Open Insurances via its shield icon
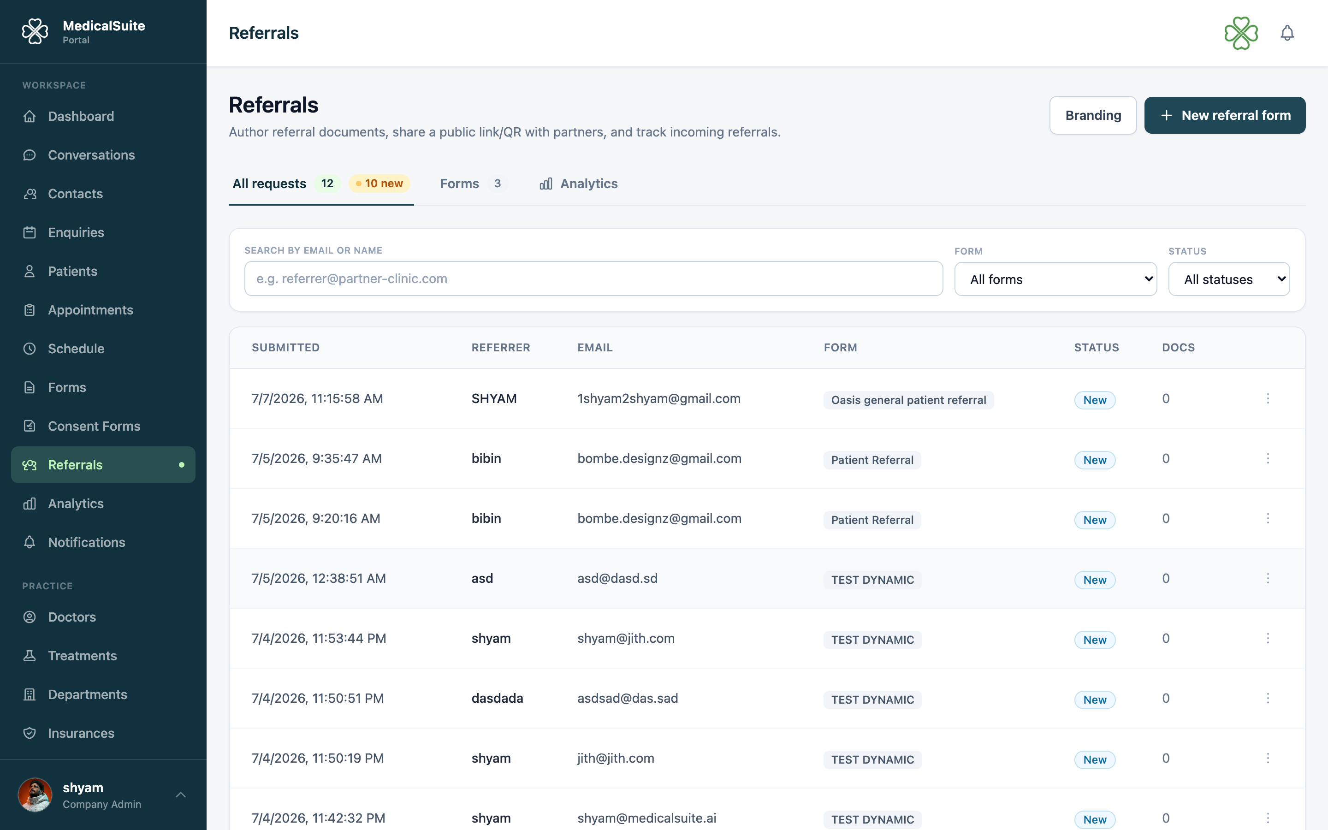 (30, 733)
